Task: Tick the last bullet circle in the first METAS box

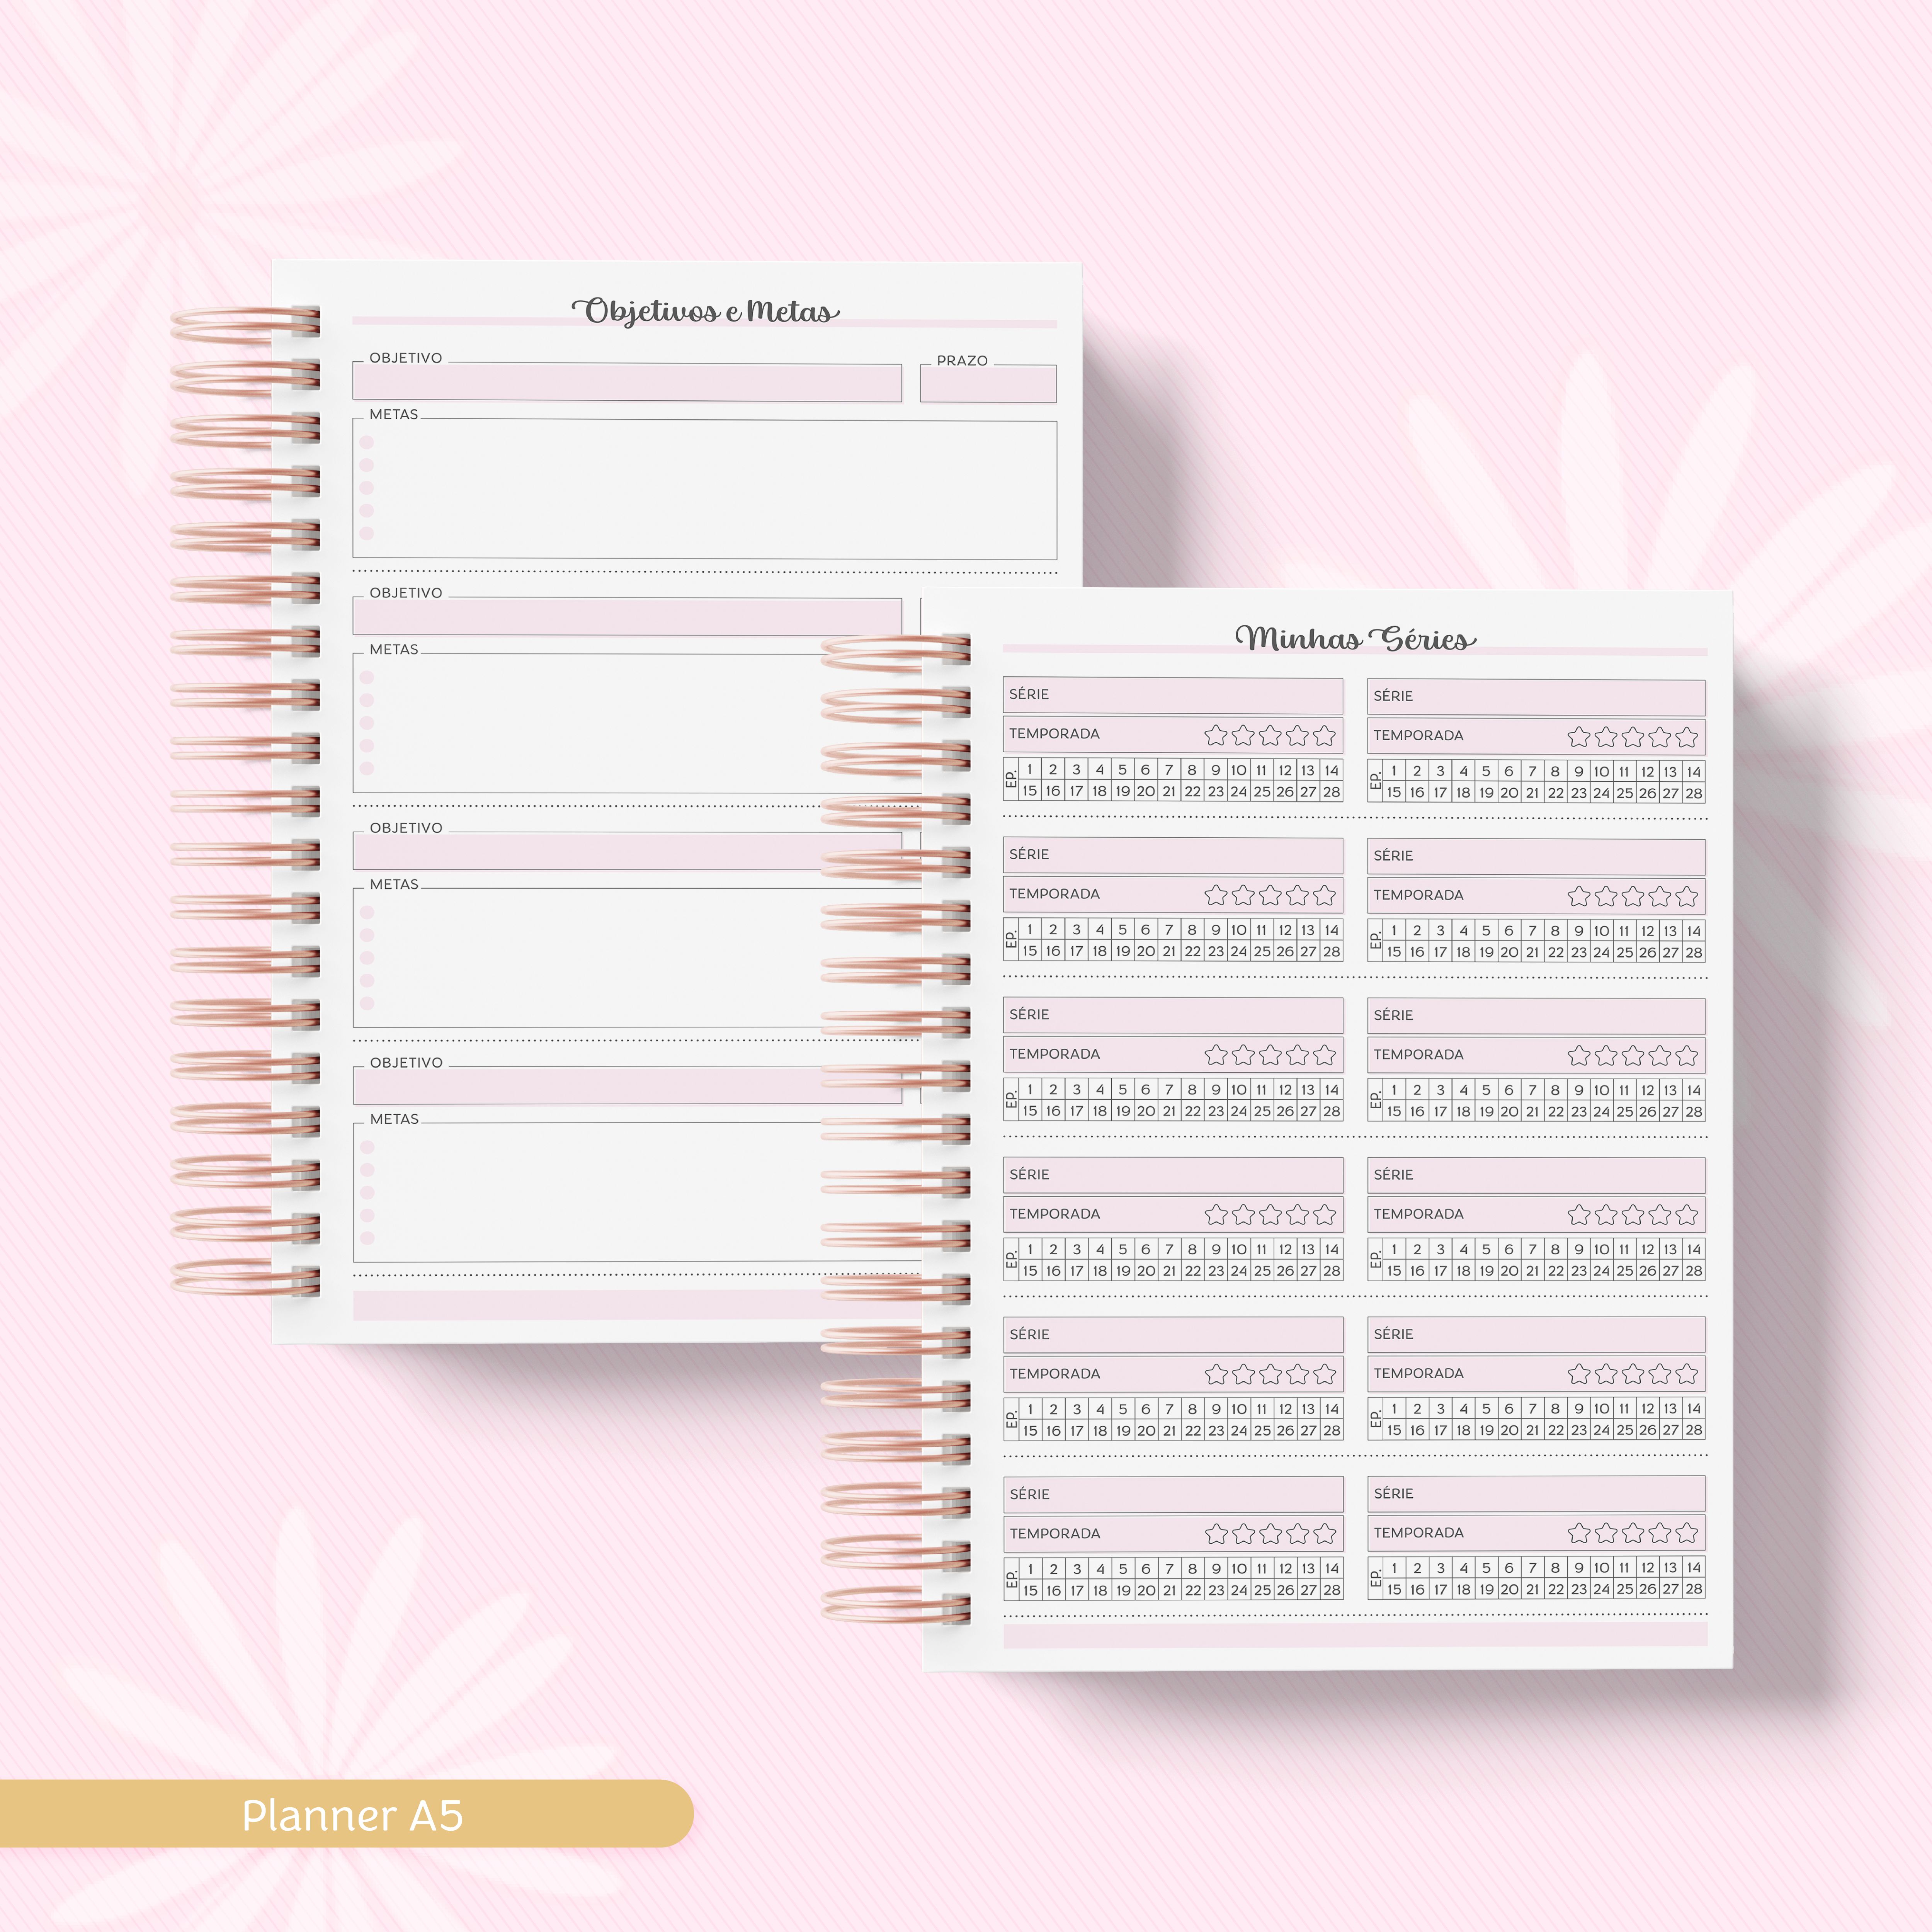Action: tap(367, 534)
